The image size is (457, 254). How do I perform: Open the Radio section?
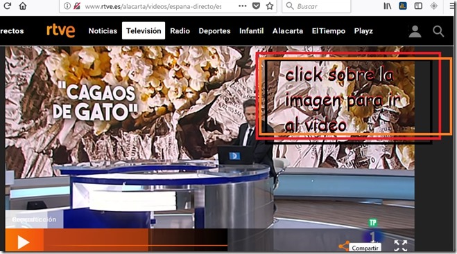(180, 31)
